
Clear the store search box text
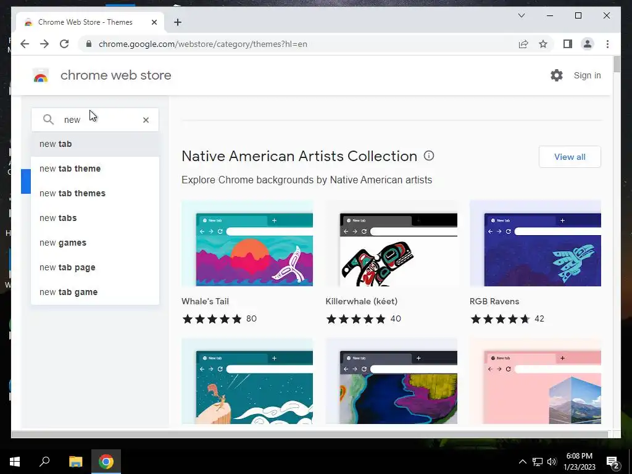[x=146, y=120]
